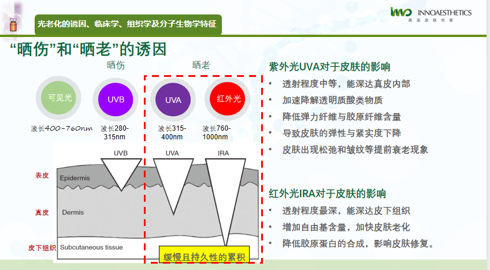Select heading 紫外光UVA对于皮肤的影响
This screenshot has width=490, height=270.
329,67
